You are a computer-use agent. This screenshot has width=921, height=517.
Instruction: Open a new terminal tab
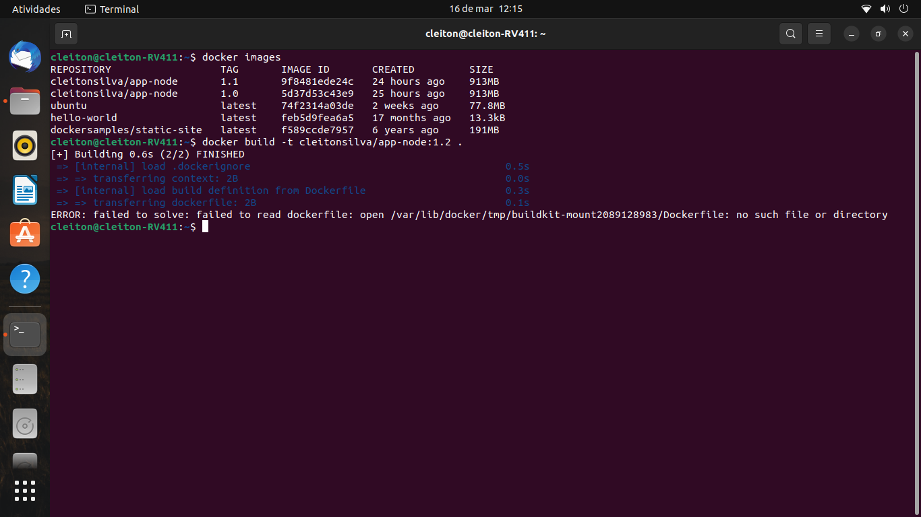[66, 34]
